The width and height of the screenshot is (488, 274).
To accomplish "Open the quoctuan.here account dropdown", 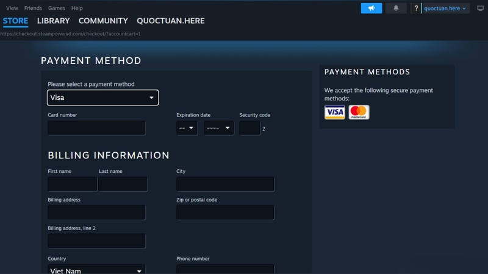I will point(445,9).
